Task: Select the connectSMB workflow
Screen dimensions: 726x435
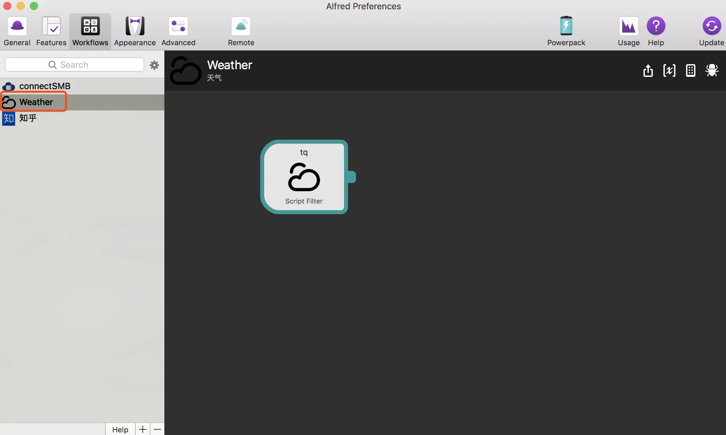Action: click(45, 86)
